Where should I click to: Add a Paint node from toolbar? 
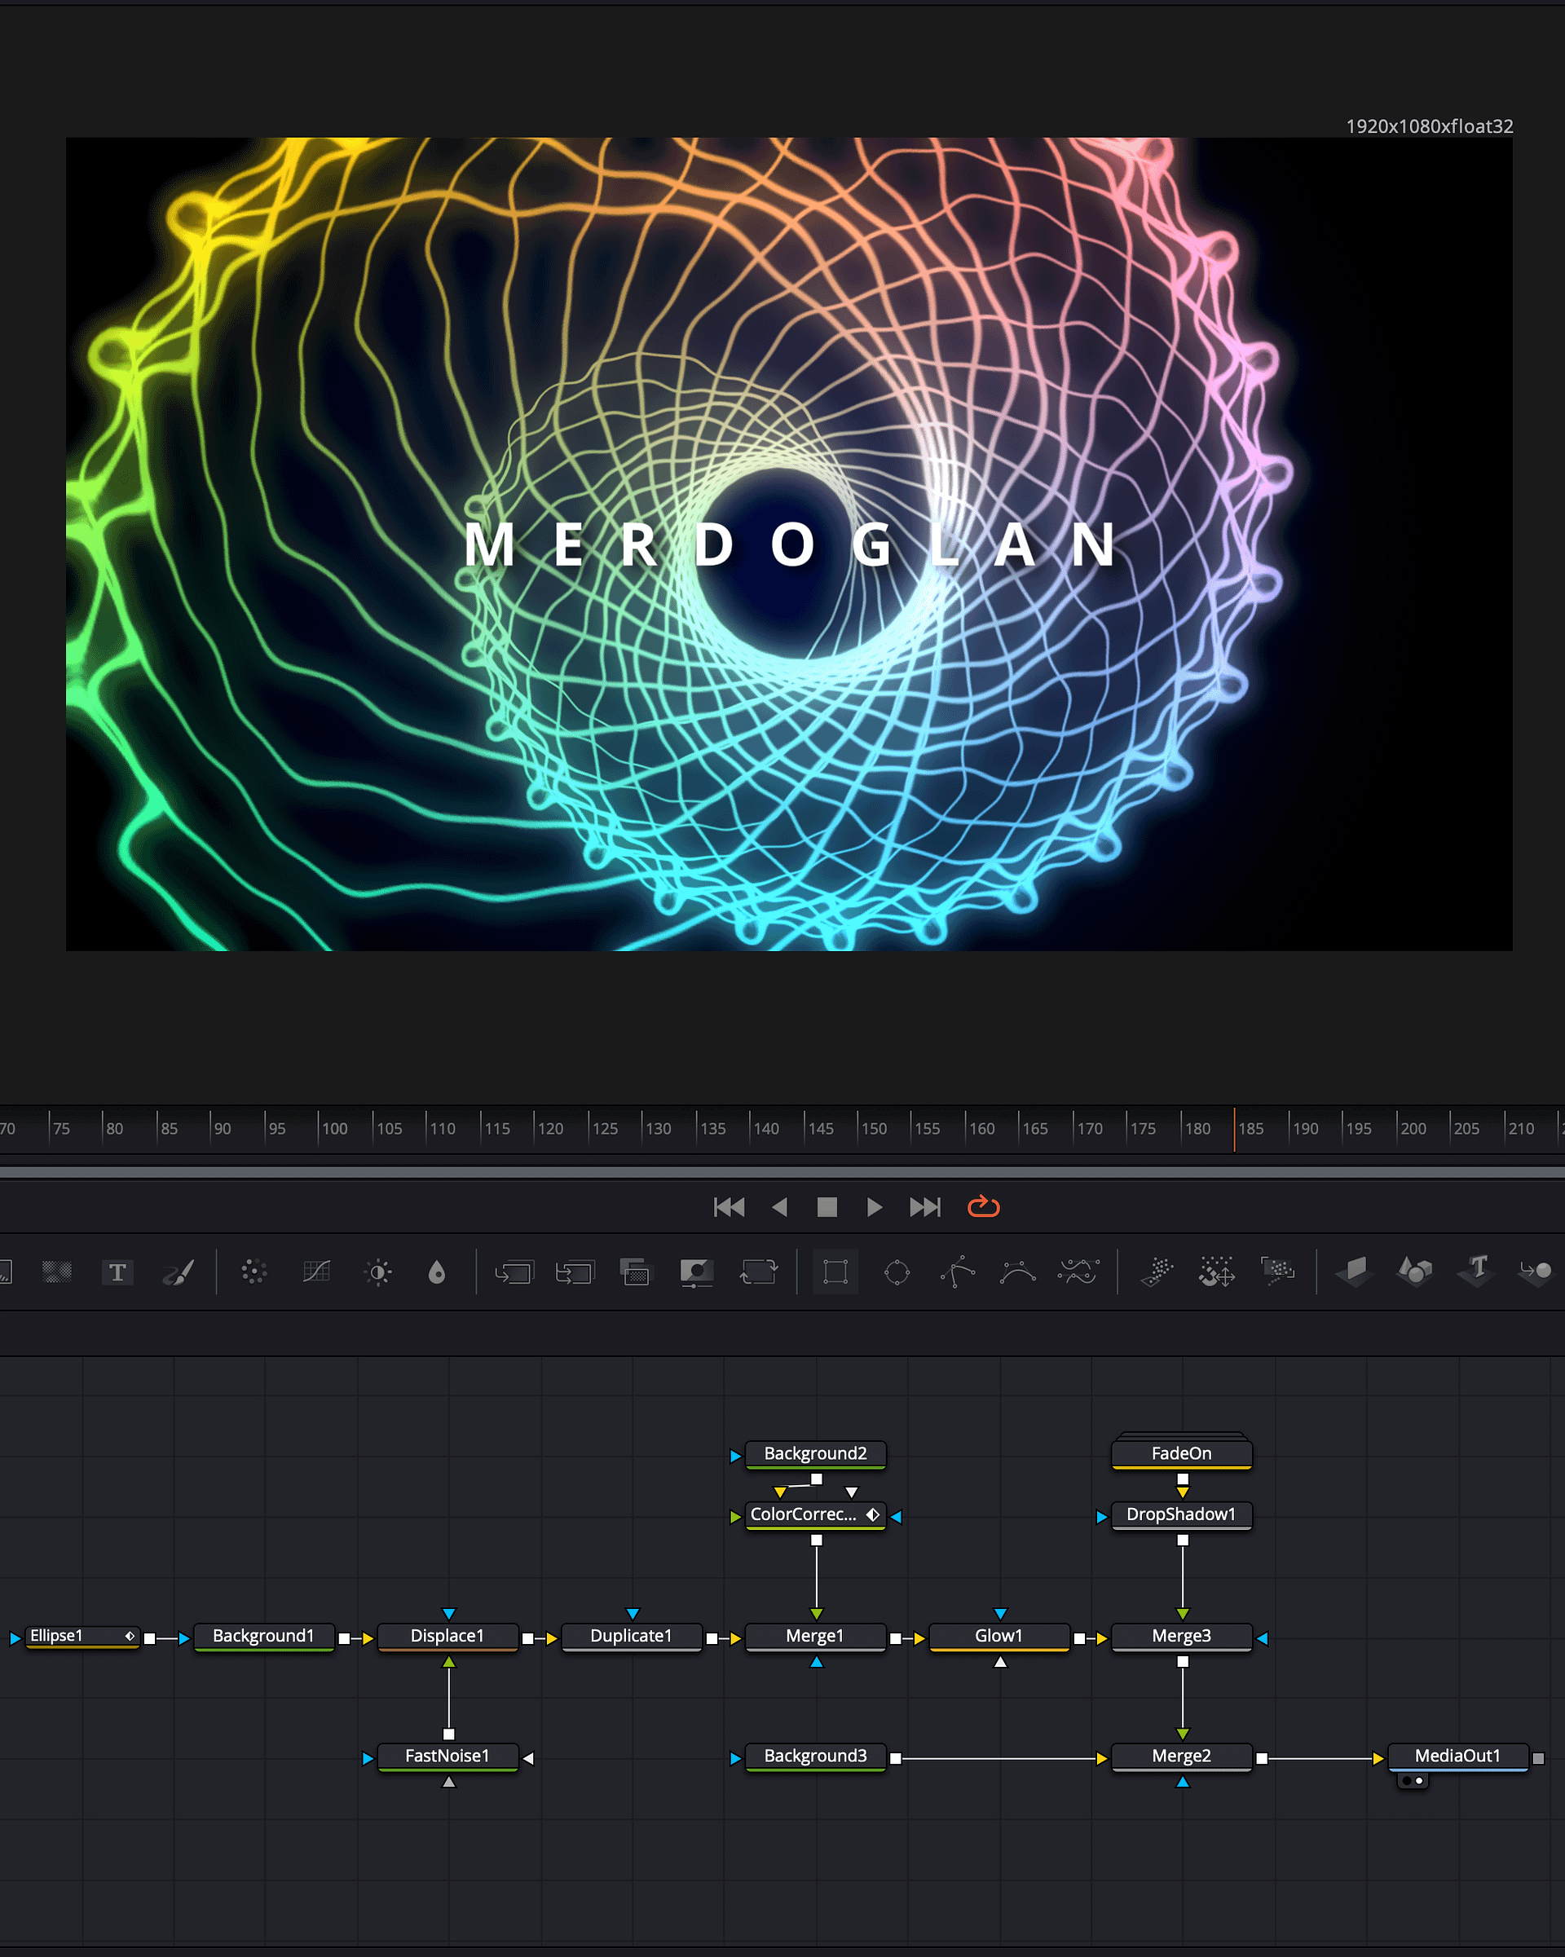(x=178, y=1272)
